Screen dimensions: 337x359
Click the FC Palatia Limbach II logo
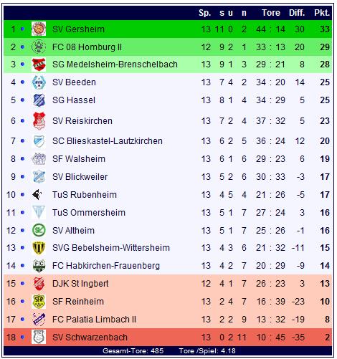(39, 320)
